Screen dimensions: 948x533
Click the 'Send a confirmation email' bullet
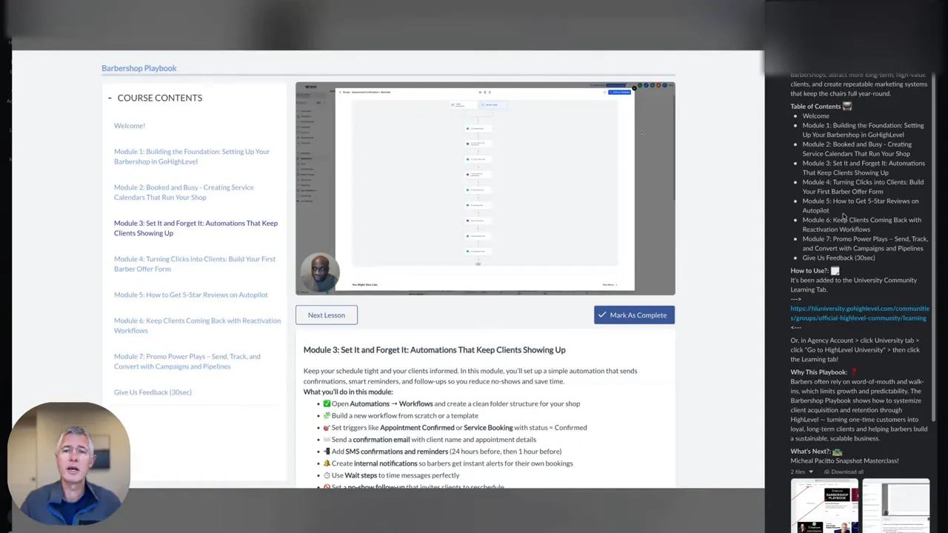[x=430, y=440]
